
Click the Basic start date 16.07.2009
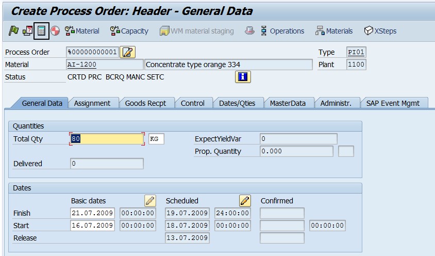pos(92,226)
